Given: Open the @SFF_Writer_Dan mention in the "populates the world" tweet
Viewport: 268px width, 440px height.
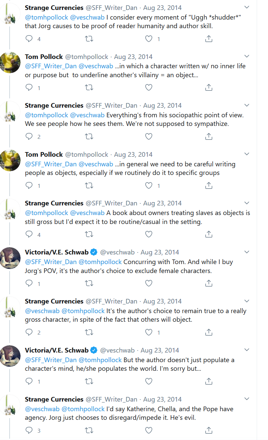Looking at the screenshot, I should tap(51, 360).
